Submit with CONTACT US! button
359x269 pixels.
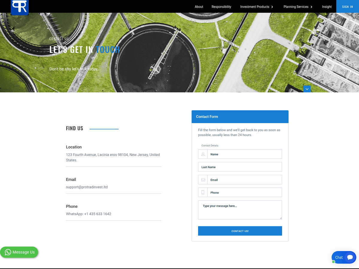pos(240,231)
